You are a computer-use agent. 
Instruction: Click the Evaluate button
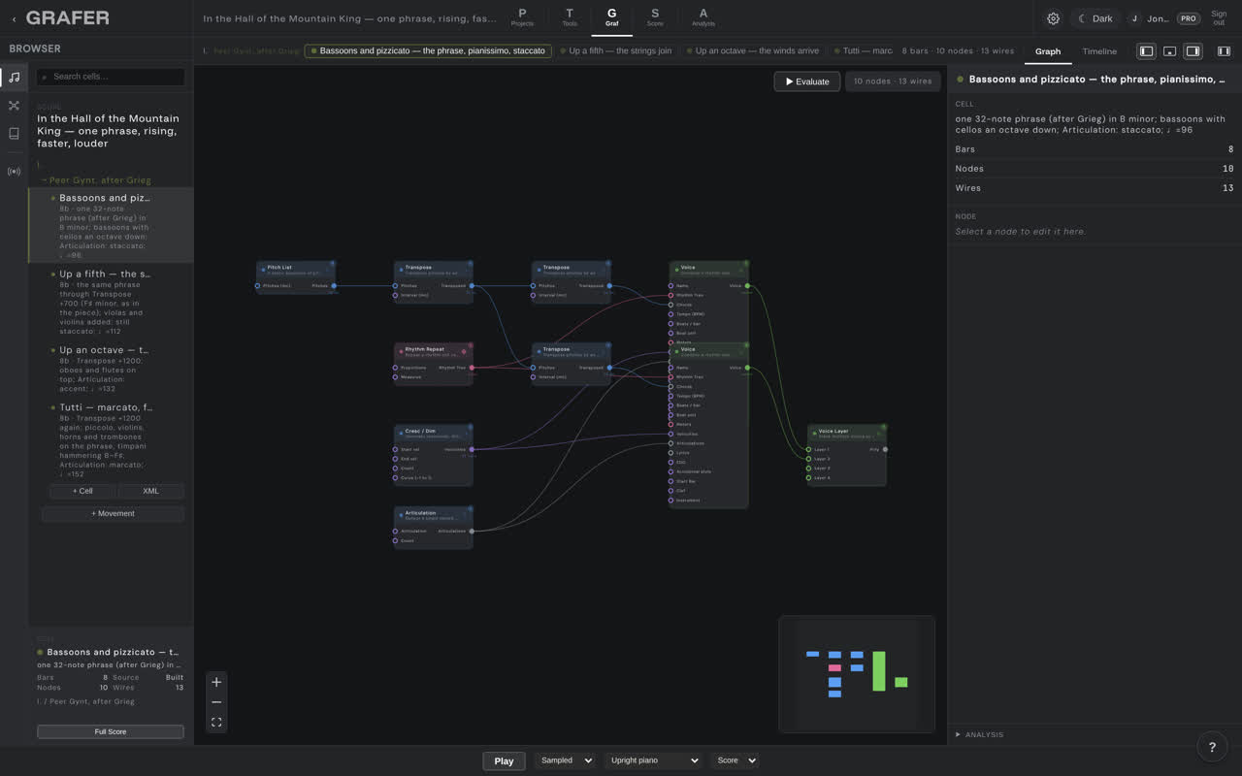point(807,81)
